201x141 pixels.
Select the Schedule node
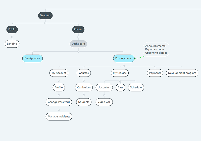[136, 88]
